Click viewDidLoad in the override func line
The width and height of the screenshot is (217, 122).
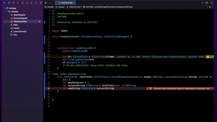[x=83, y=48]
